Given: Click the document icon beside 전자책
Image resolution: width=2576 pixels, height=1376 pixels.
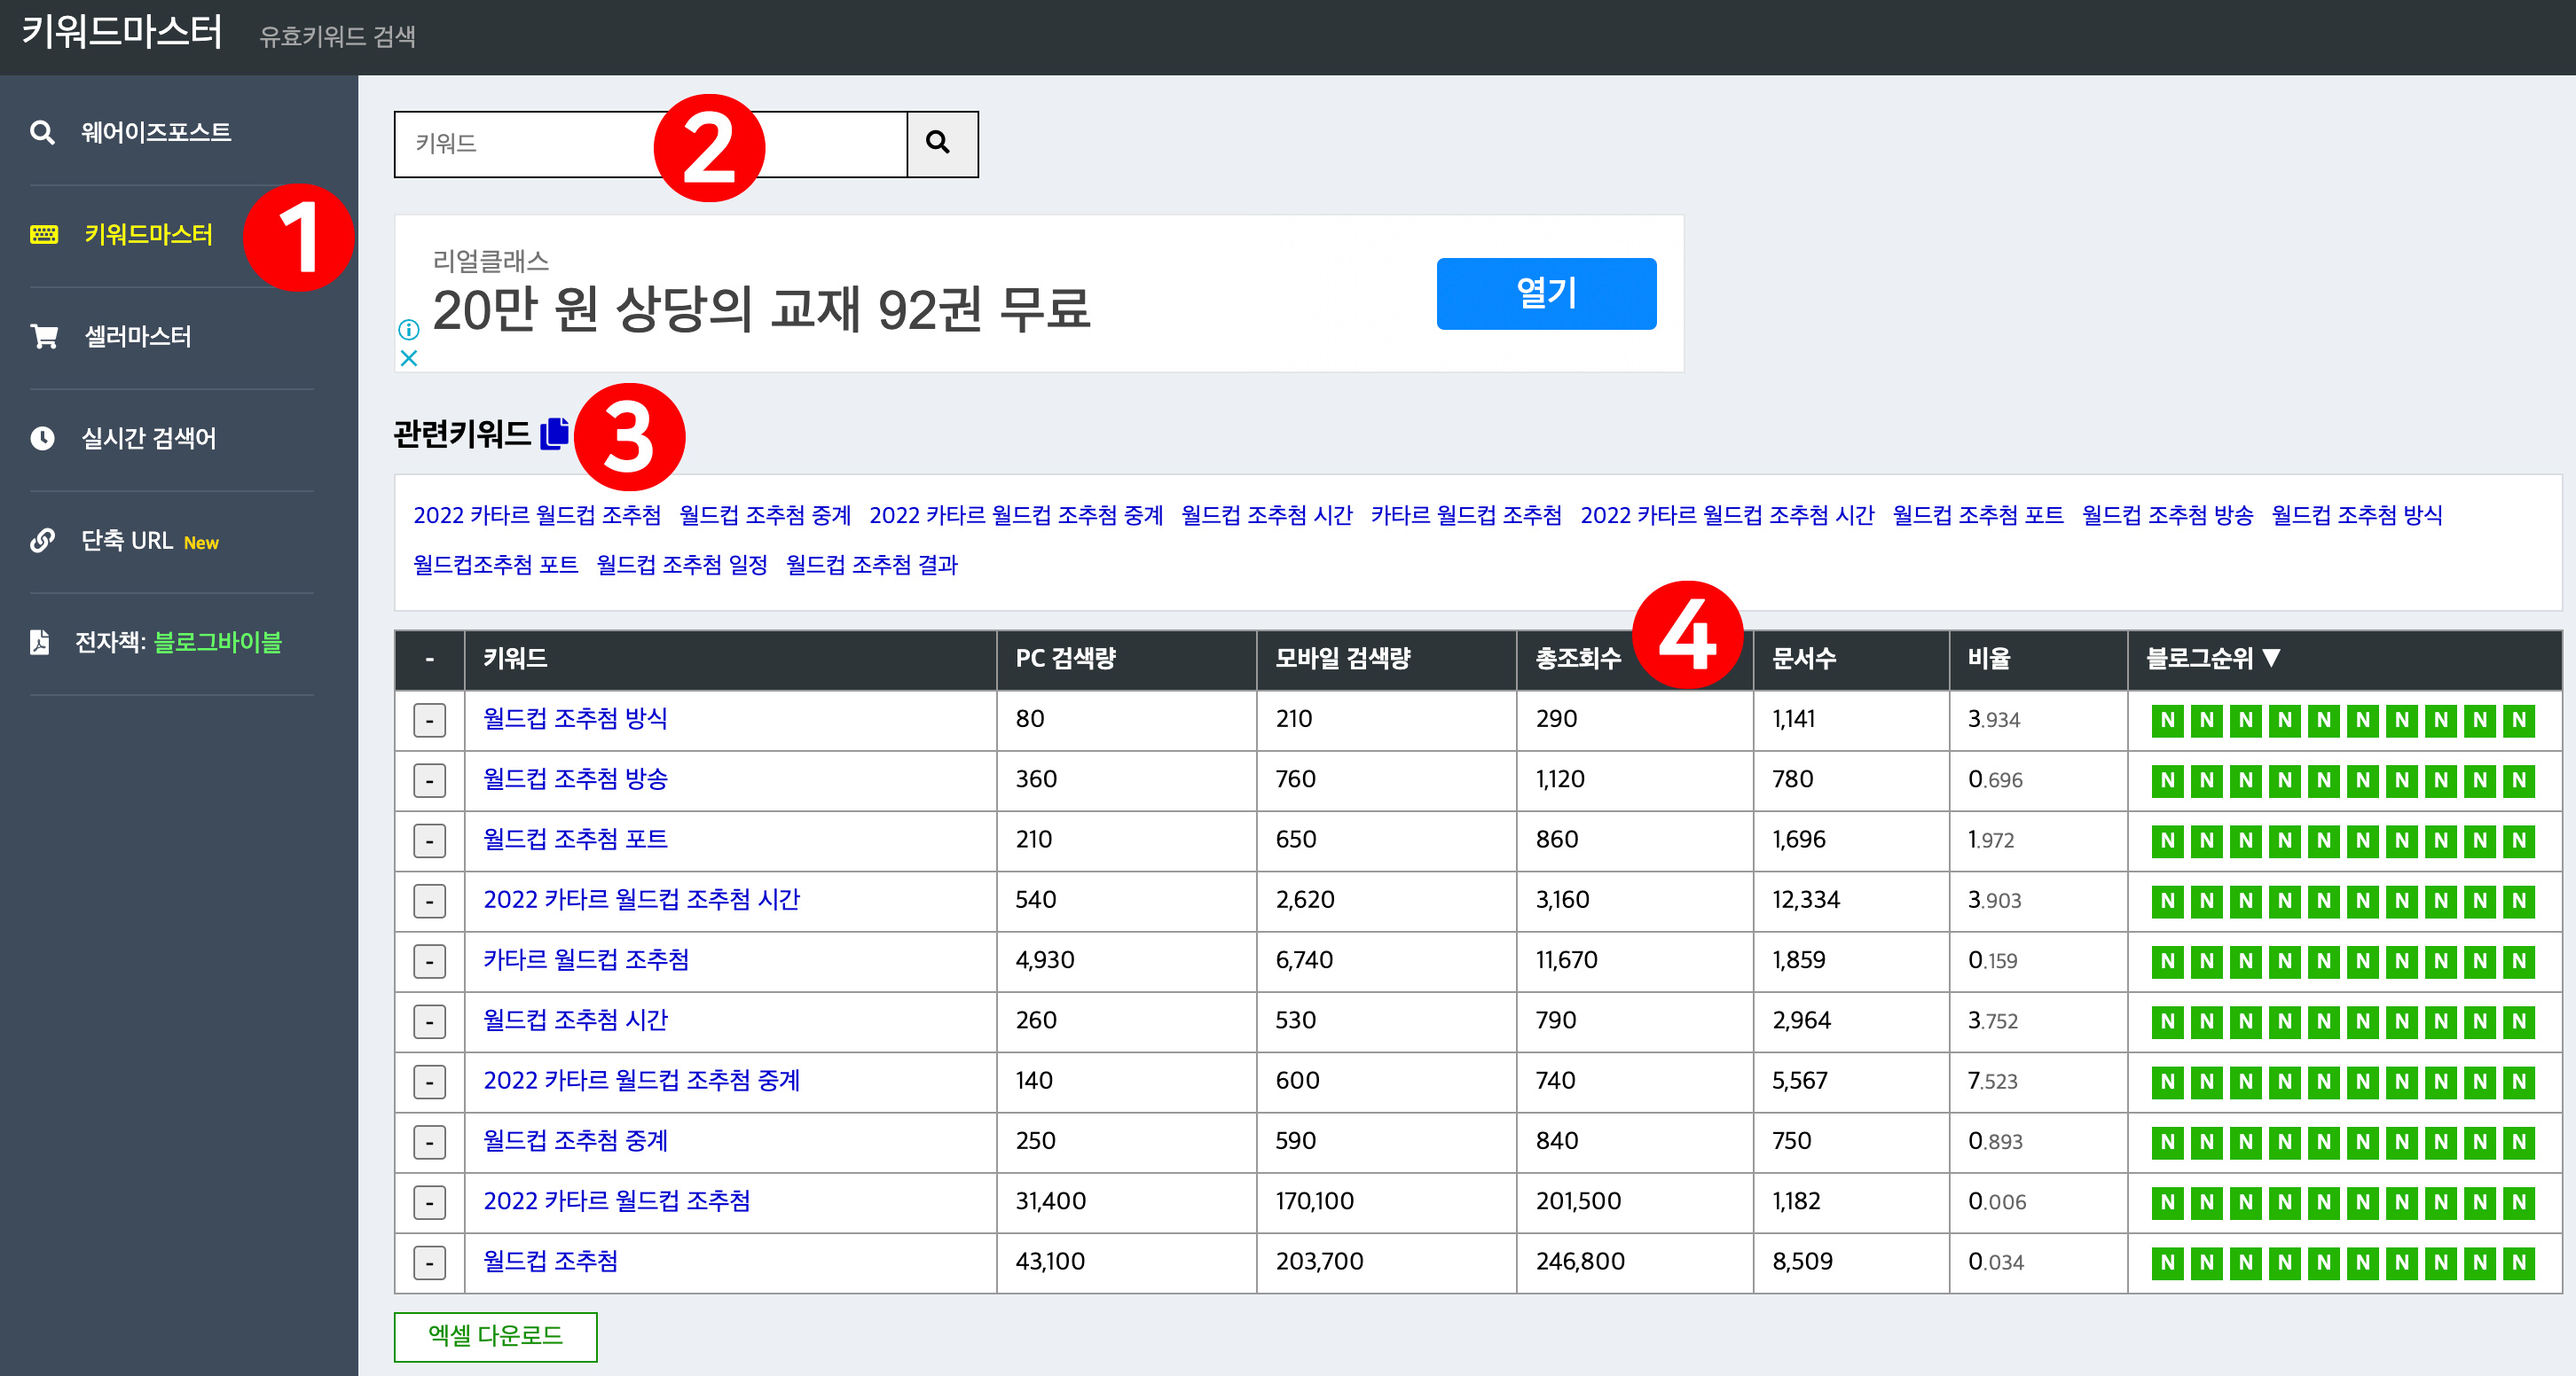Looking at the screenshot, I should coord(40,643).
